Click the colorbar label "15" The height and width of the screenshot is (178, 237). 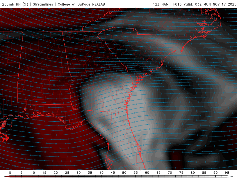44,173
